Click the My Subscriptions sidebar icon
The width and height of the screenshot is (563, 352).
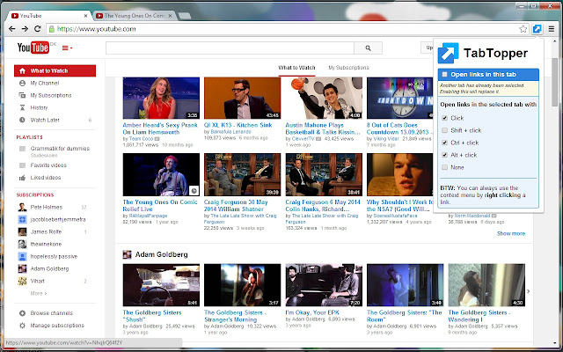click(x=22, y=95)
